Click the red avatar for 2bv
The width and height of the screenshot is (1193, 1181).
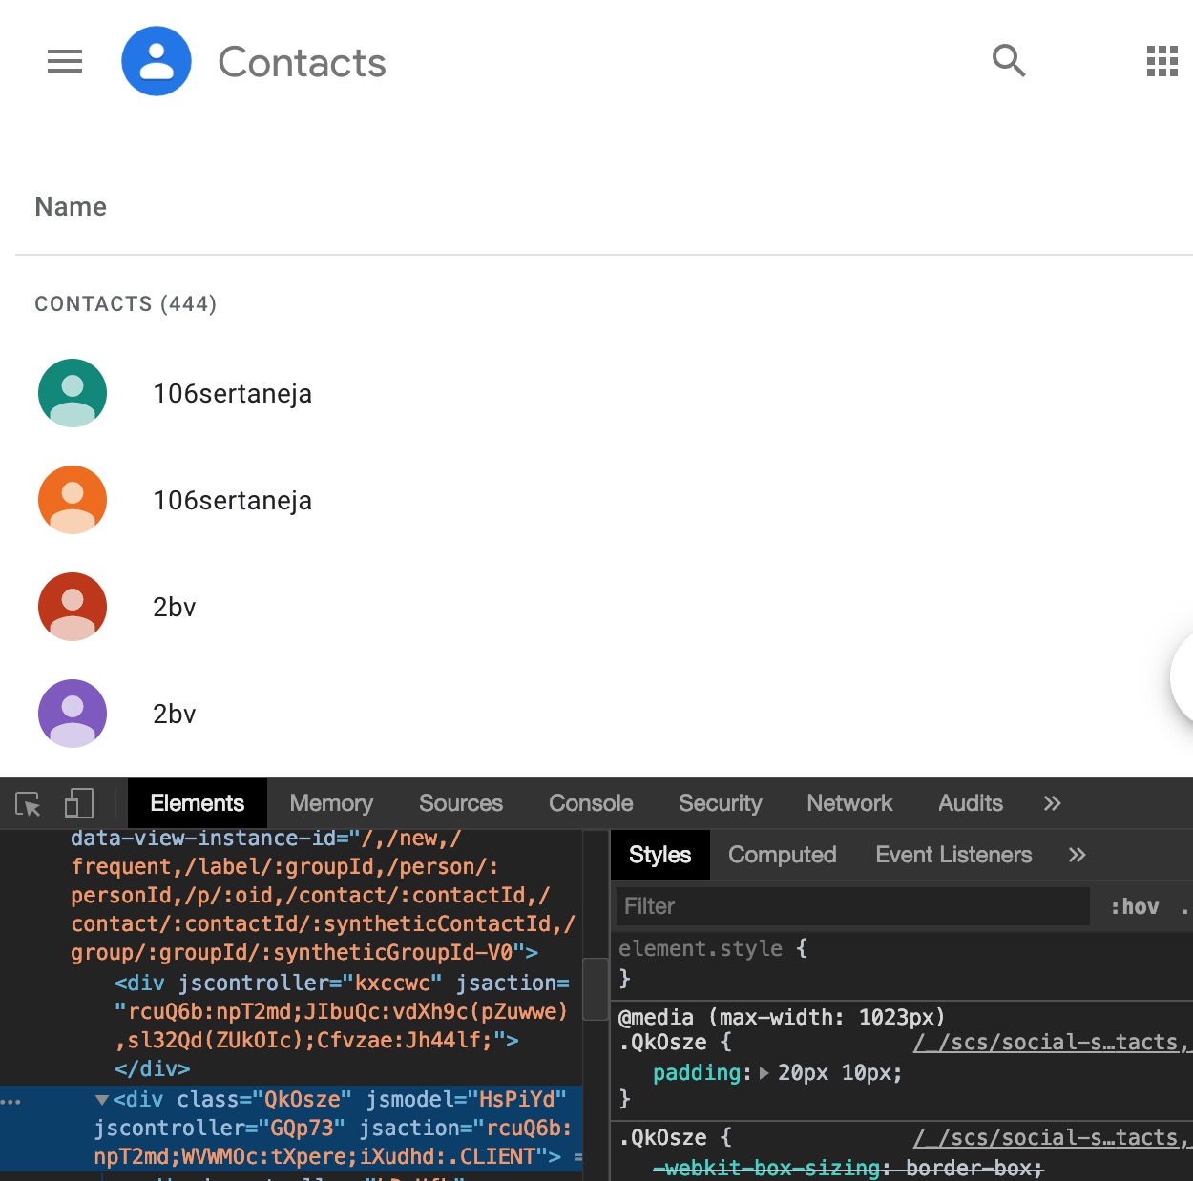click(72, 606)
